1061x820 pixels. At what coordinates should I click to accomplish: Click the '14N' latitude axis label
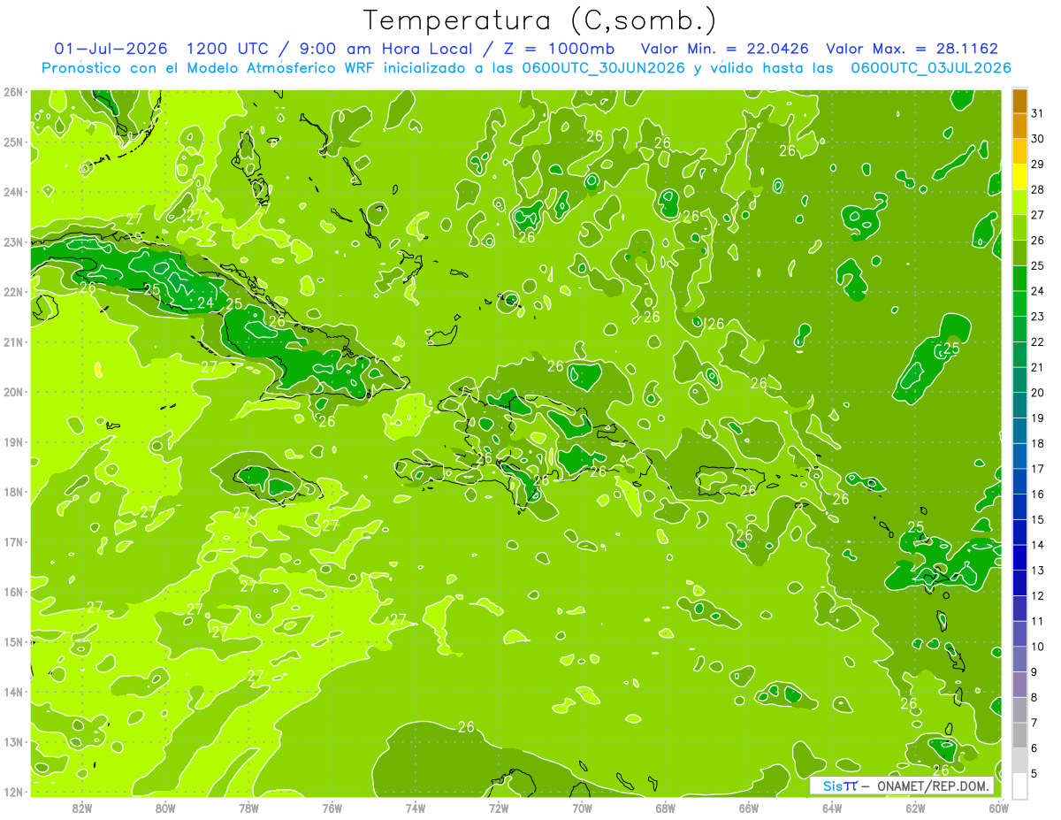click(13, 692)
